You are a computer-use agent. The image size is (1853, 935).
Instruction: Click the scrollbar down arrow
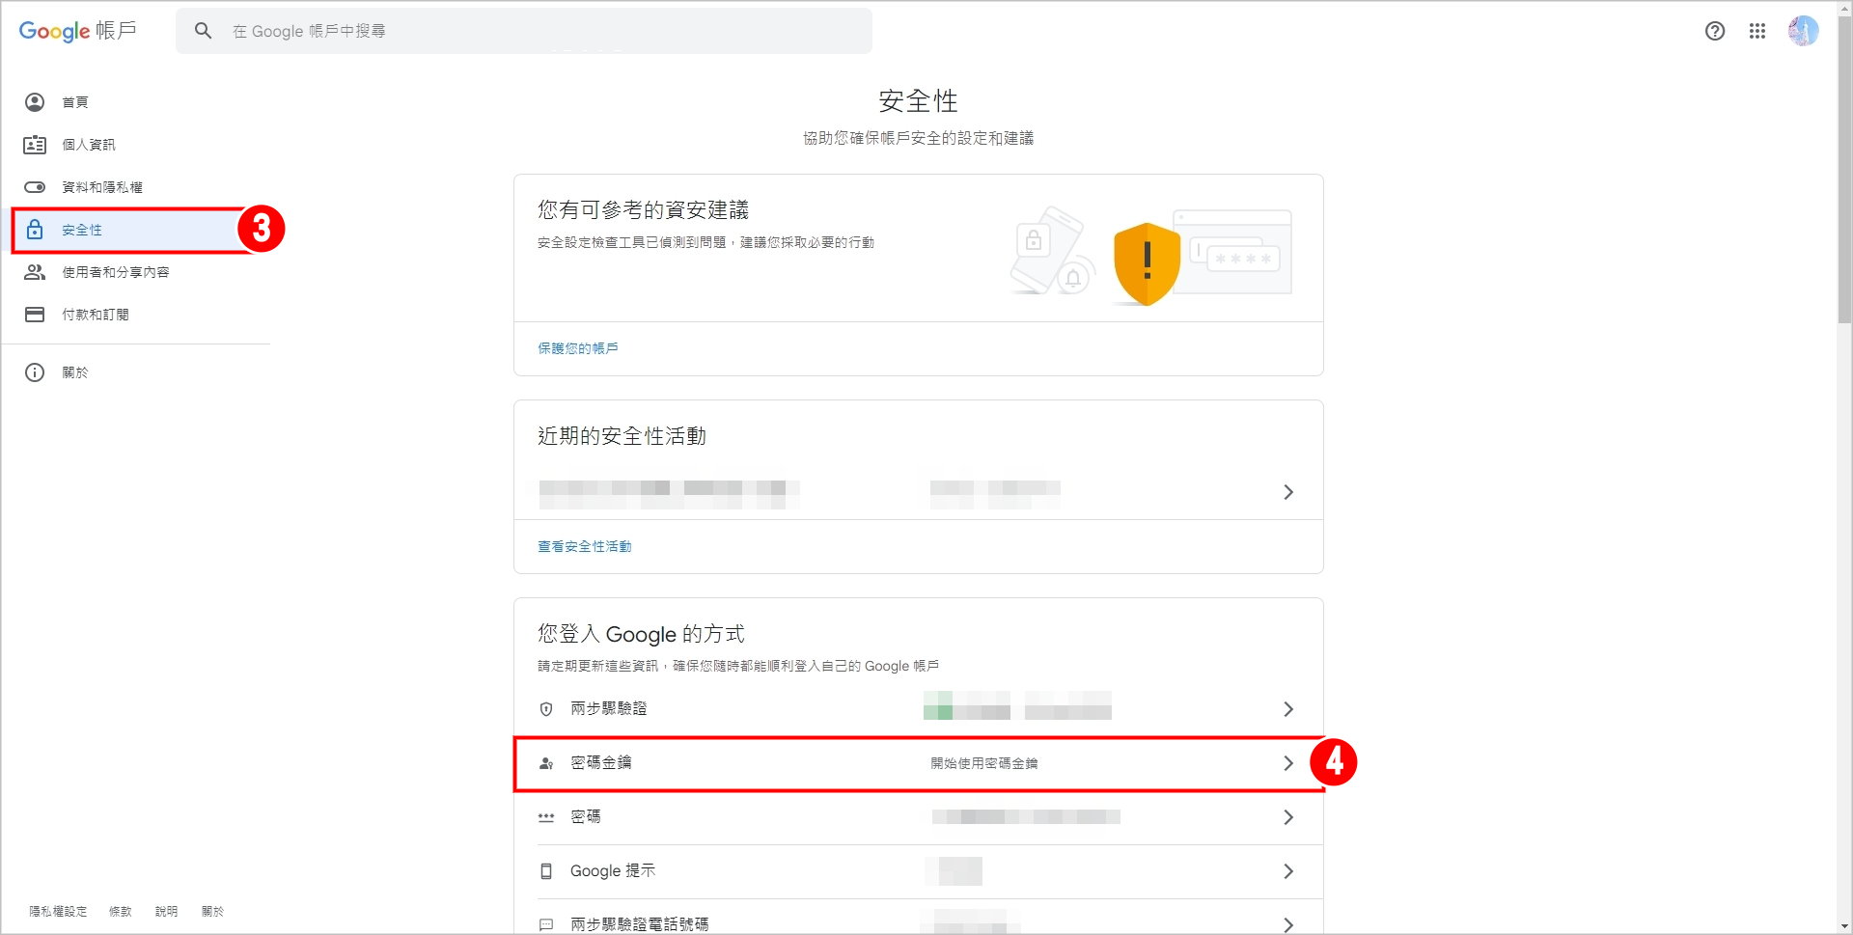(x=1844, y=926)
